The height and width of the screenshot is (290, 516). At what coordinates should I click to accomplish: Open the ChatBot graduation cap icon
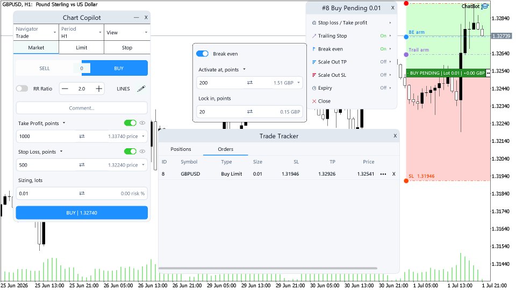click(x=485, y=6)
